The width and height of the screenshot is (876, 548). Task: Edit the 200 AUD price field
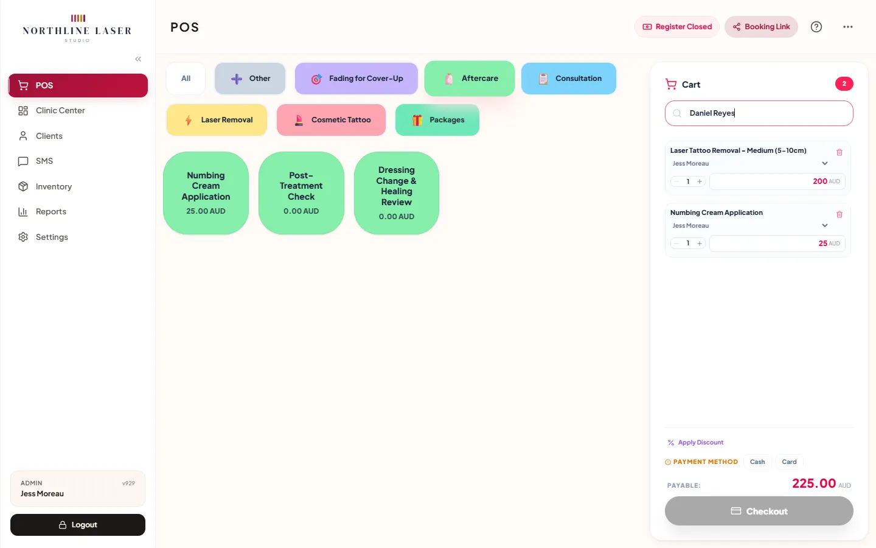click(777, 181)
